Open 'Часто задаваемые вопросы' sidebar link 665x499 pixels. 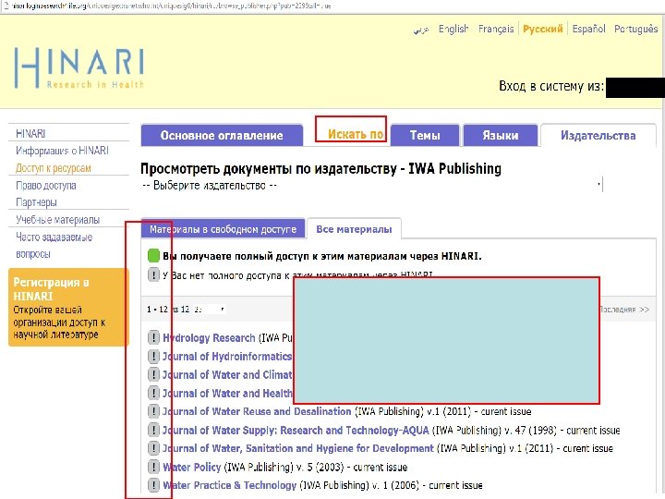pos(54,245)
